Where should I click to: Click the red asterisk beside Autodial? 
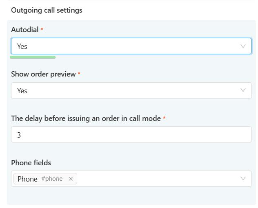[x=42, y=30]
